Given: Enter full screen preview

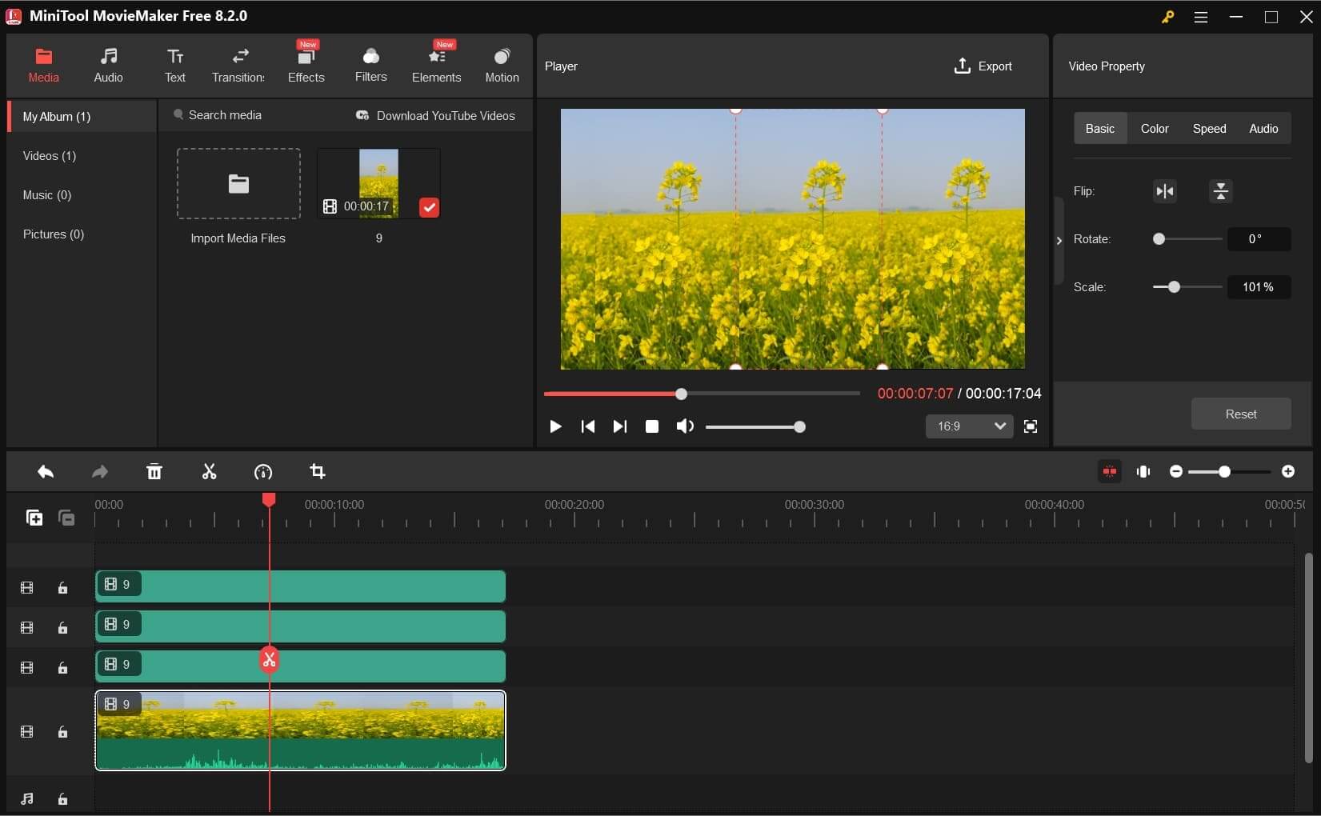Looking at the screenshot, I should (x=1031, y=426).
